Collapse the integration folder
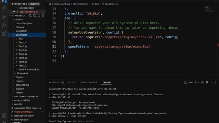Screen dimensions: 219x123 point(14,31)
